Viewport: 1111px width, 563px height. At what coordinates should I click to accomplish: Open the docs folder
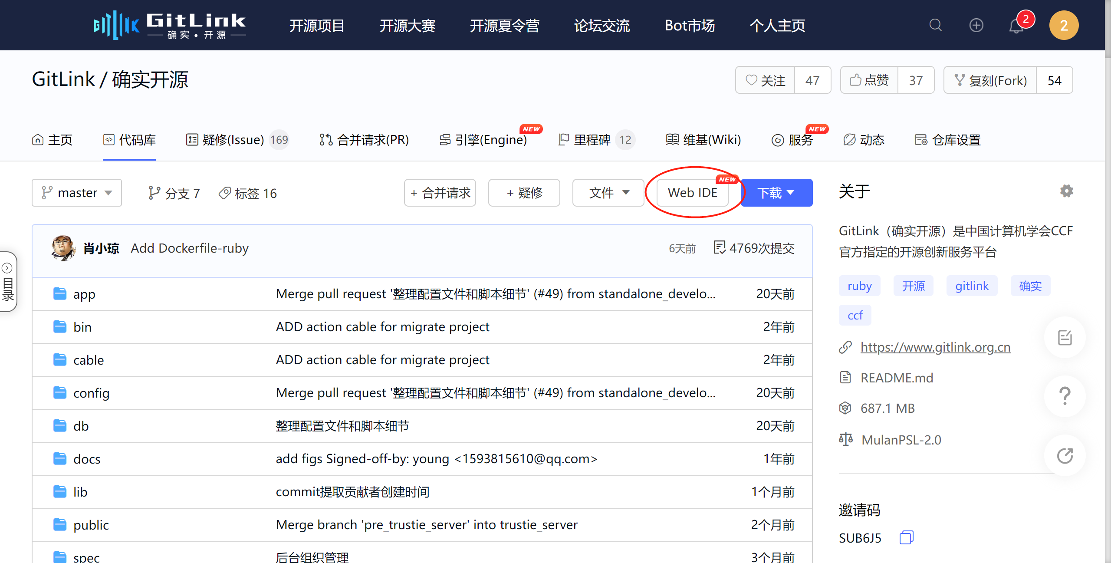(87, 459)
